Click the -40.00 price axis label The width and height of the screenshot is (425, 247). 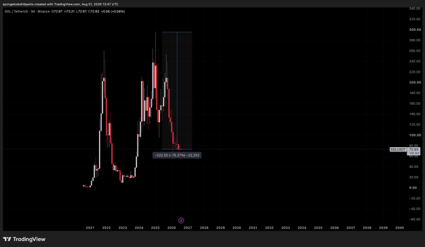pos(415,209)
